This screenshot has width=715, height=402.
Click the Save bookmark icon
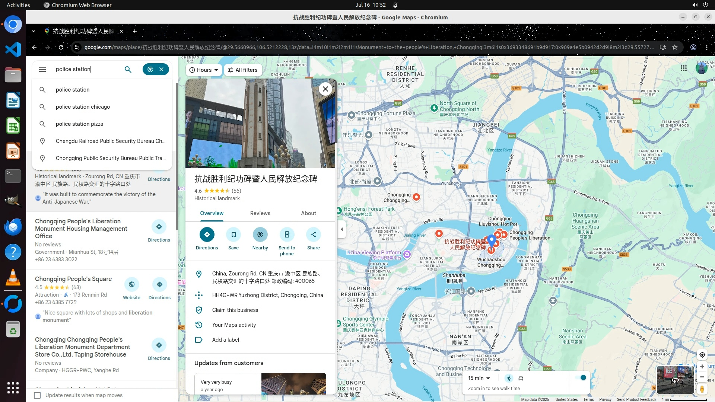click(x=233, y=234)
